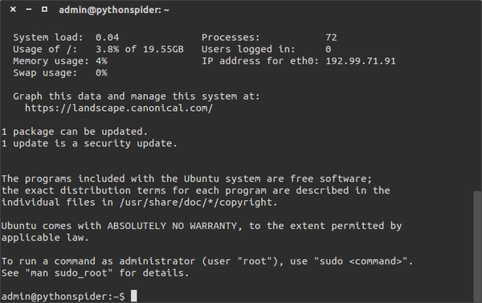
Task: Click the Usage of / value 3.8% of 19.55GB
Action: coord(140,49)
